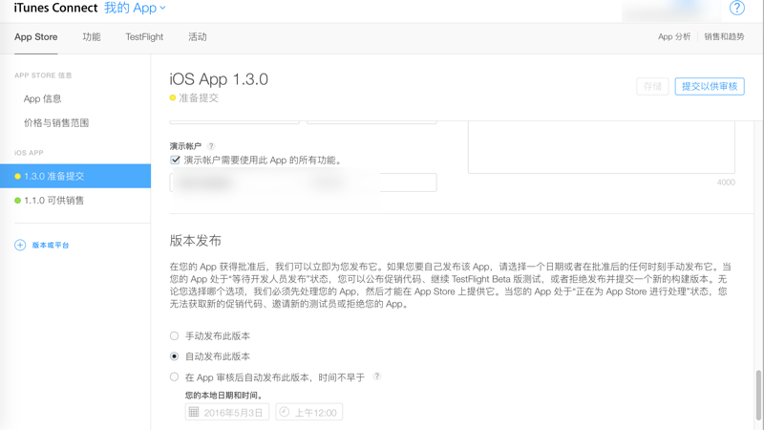Image resolution: width=764 pixels, height=430 pixels.
Task: Click the 版本或平台 link
Action: point(51,245)
